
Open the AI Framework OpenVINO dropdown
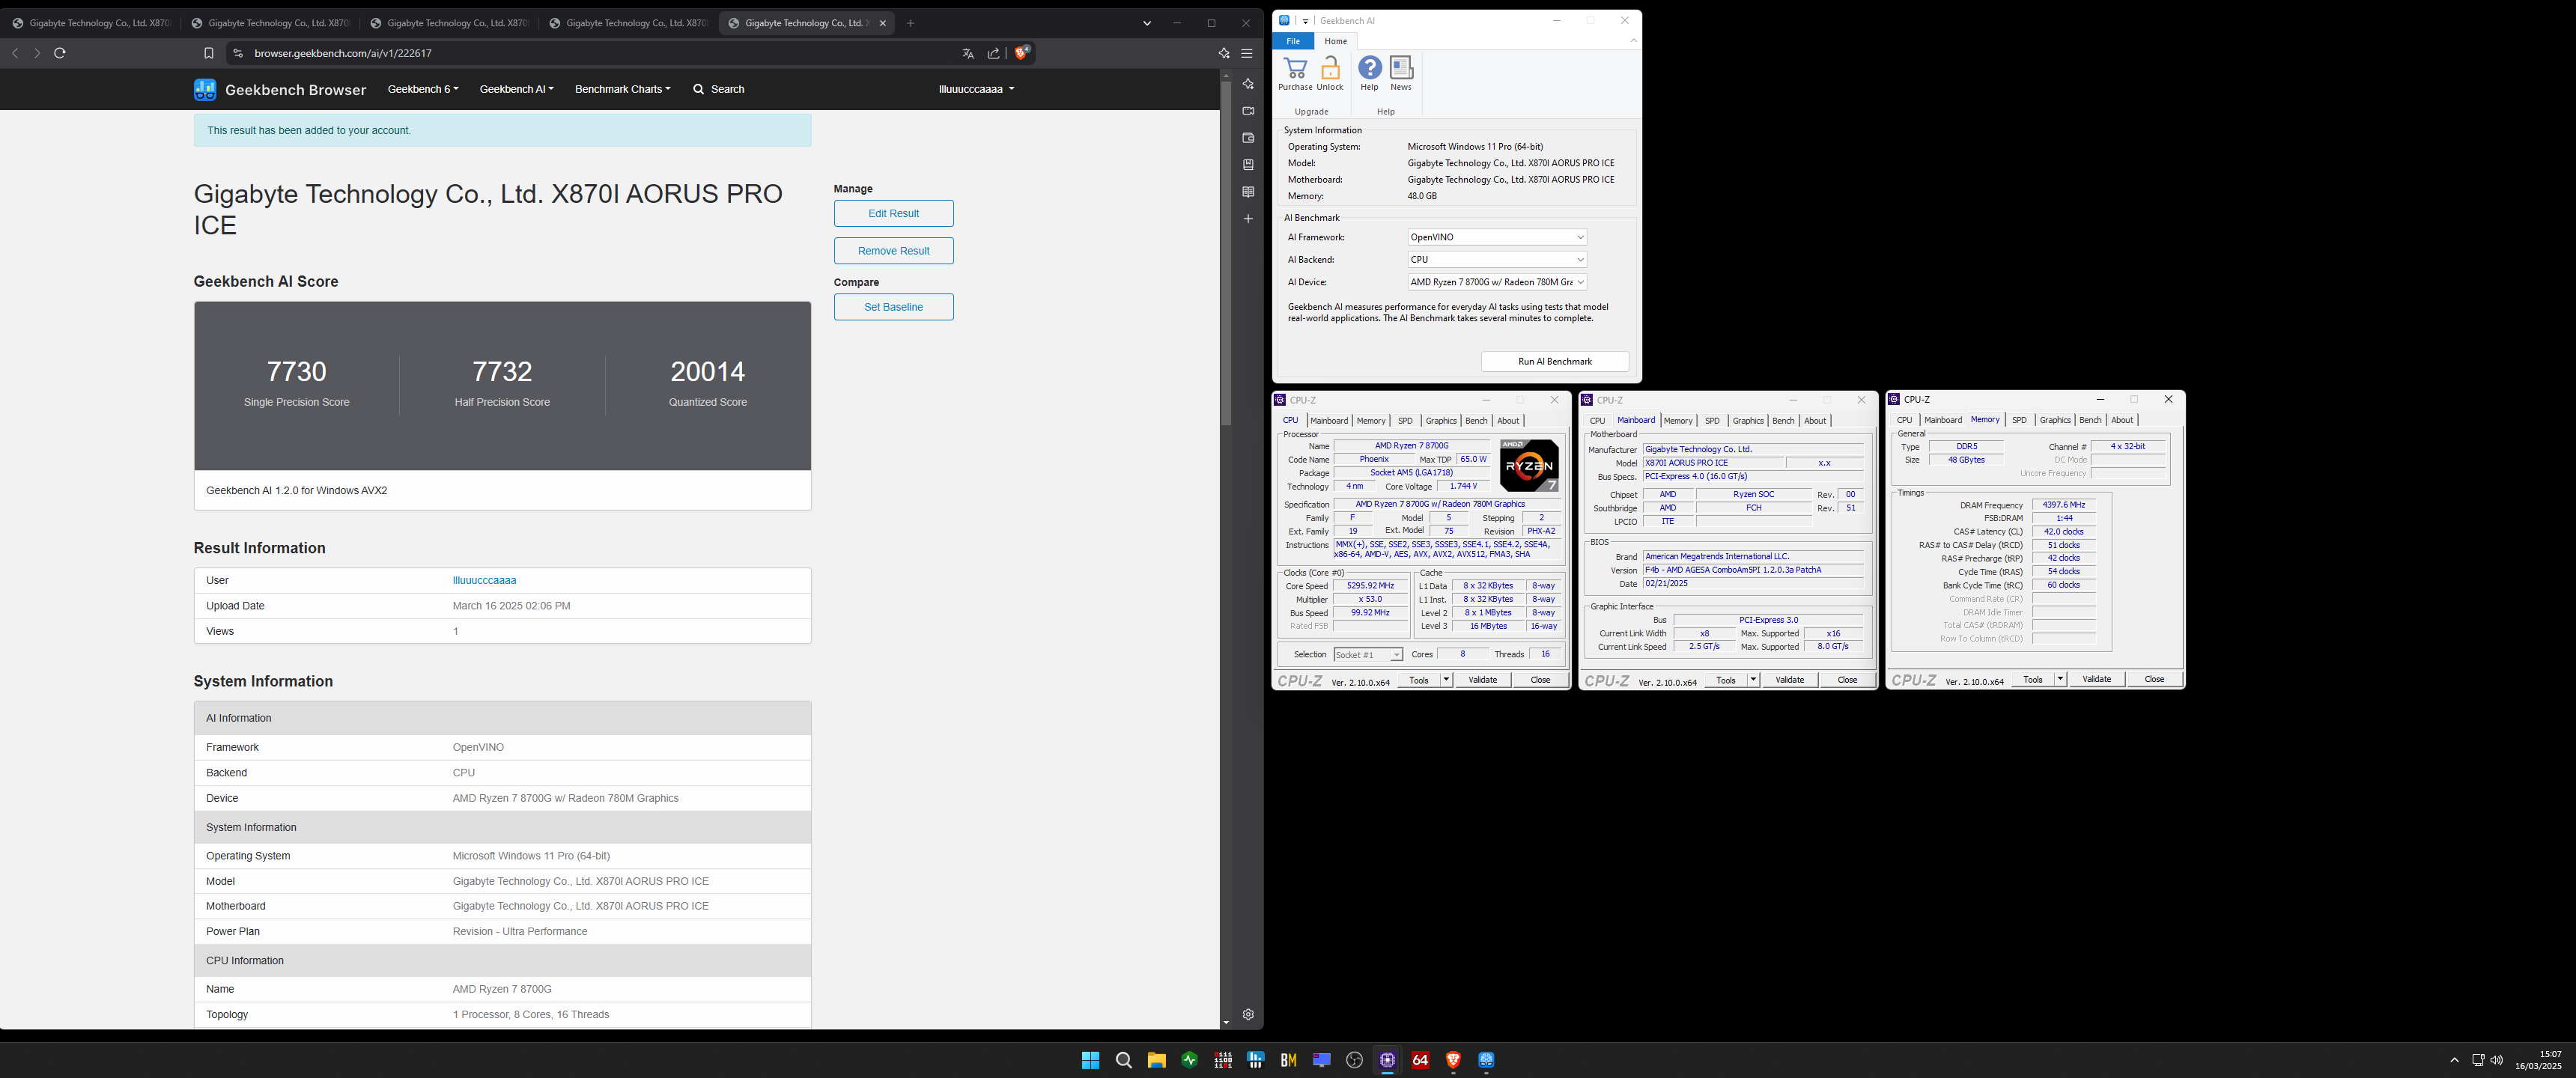click(x=1497, y=237)
